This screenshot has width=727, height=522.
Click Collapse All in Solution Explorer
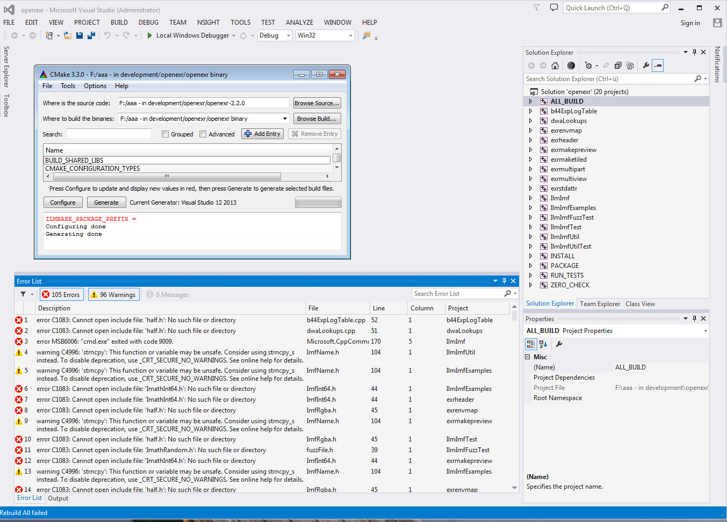(x=618, y=66)
